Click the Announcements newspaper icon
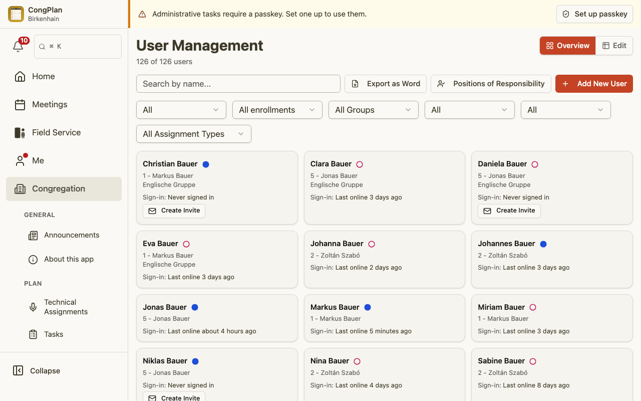641x401 pixels. click(x=33, y=235)
